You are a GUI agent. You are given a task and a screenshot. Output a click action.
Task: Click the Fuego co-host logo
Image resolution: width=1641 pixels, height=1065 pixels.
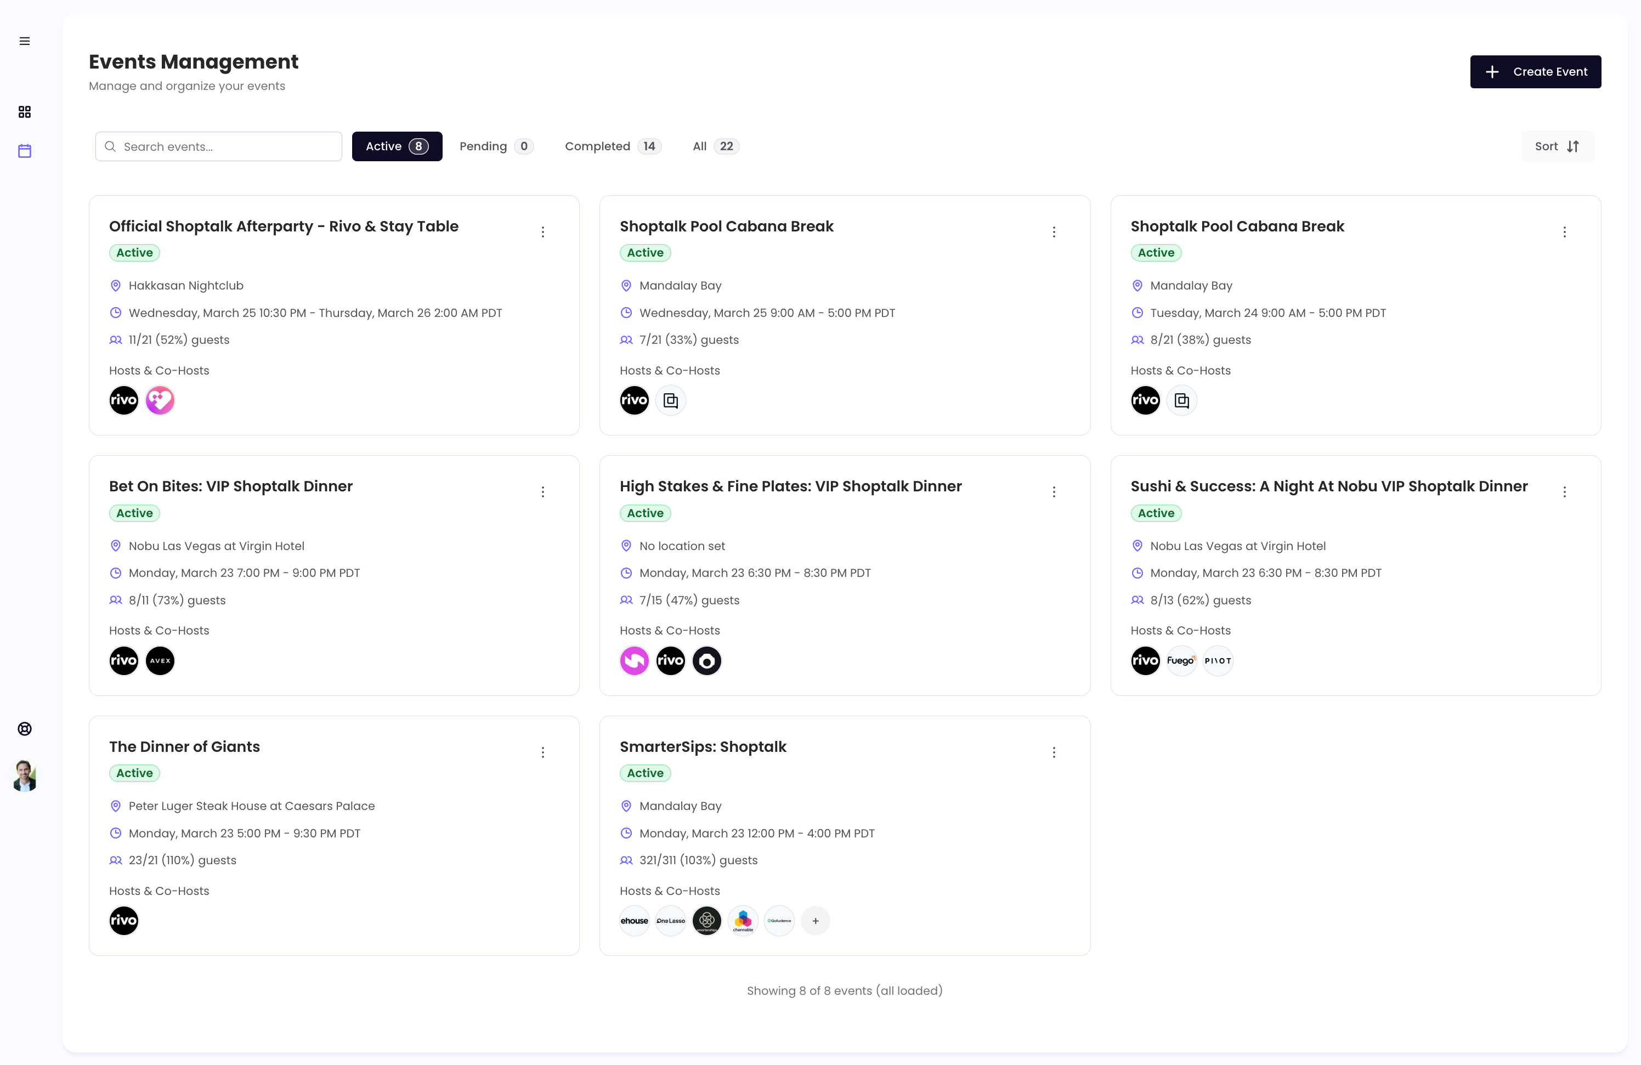(1182, 660)
